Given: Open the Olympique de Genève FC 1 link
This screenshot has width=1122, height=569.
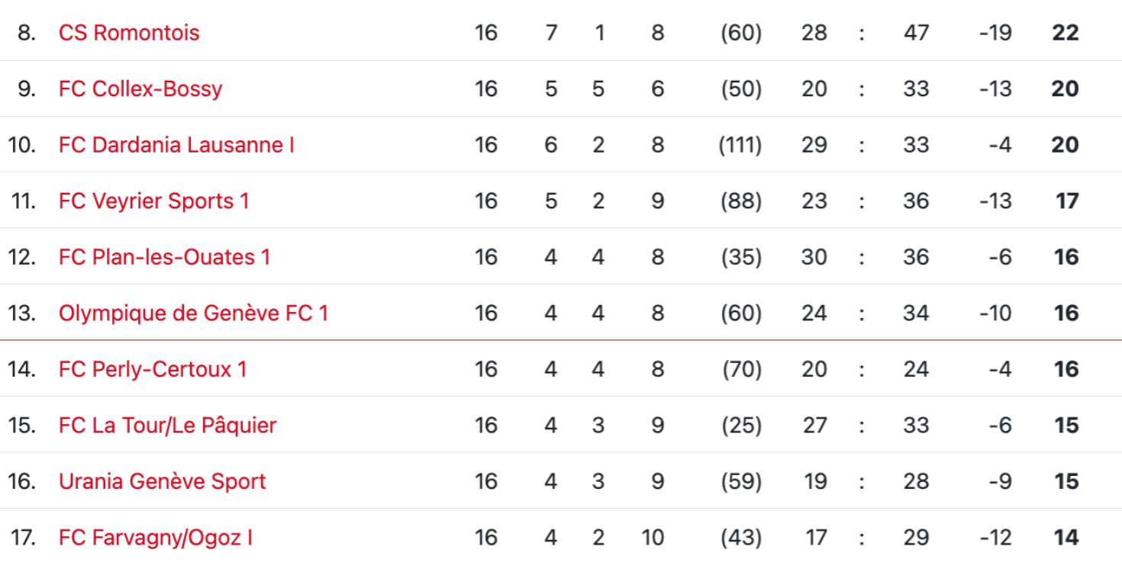Looking at the screenshot, I should pyautogui.click(x=193, y=313).
